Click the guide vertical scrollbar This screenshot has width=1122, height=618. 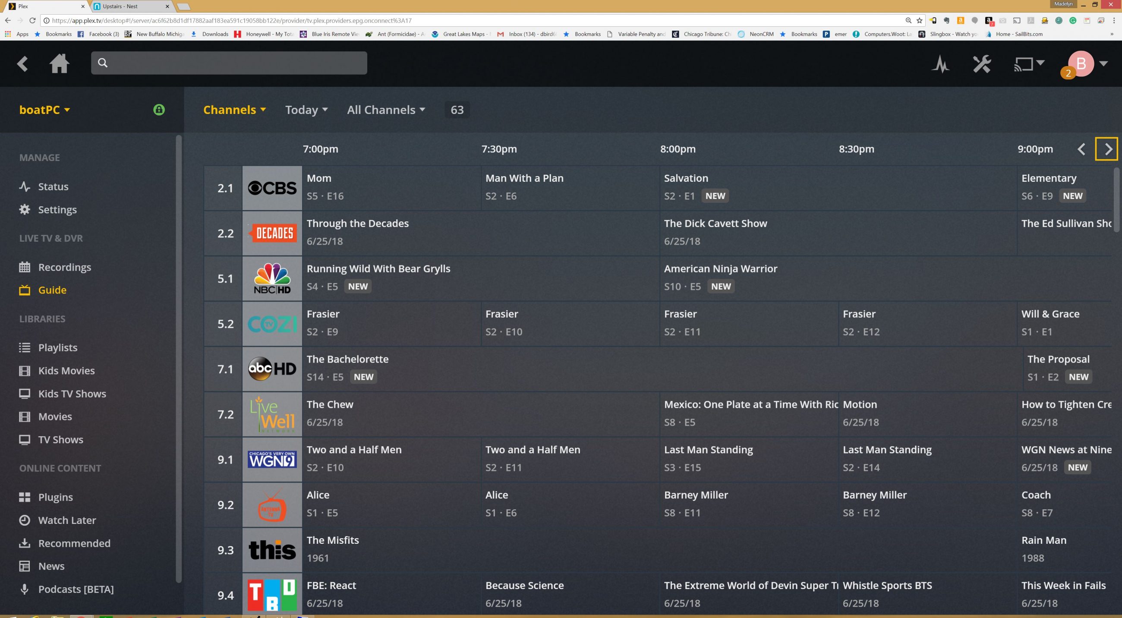[x=1116, y=200]
